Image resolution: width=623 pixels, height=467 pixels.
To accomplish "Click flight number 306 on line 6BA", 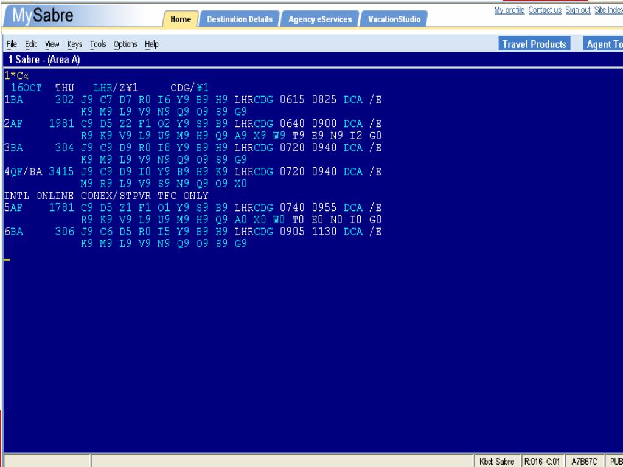I will point(64,232).
